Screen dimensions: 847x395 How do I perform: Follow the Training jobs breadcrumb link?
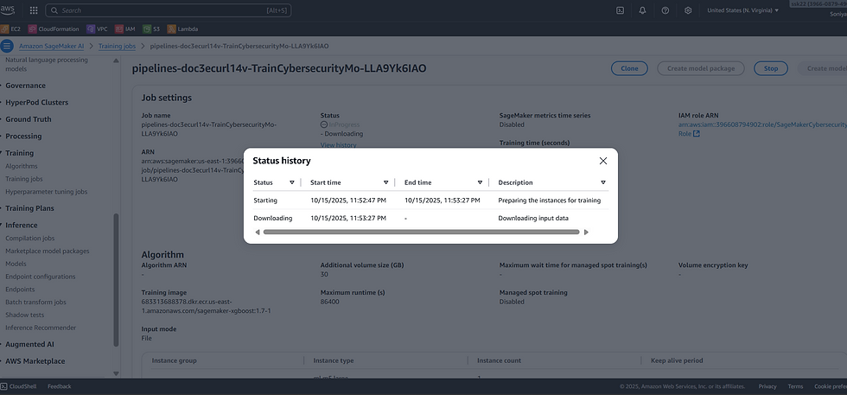coord(117,47)
